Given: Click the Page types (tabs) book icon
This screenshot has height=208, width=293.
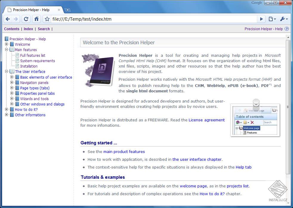Looking at the screenshot, I should point(17,88).
